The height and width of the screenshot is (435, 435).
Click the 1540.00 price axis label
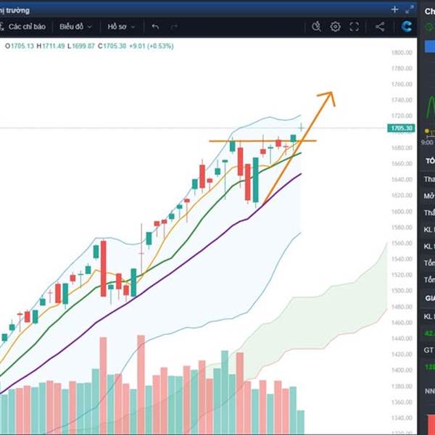(x=402, y=259)
